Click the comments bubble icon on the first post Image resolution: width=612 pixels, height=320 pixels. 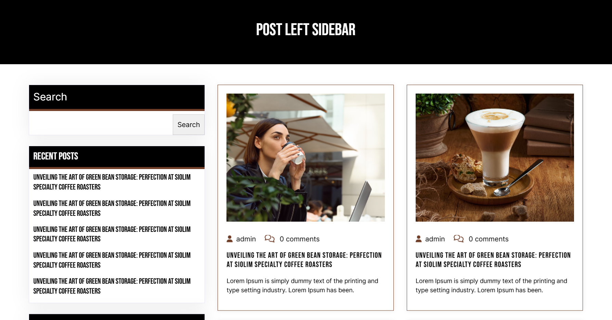pyautogui.click(x=270, y=239)
